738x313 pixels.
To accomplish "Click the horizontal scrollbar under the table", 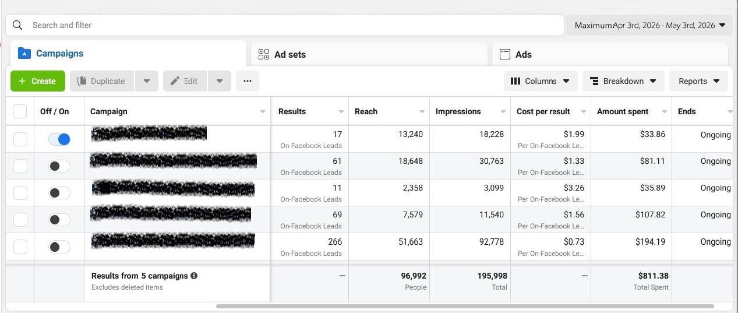I will [465, 306].
